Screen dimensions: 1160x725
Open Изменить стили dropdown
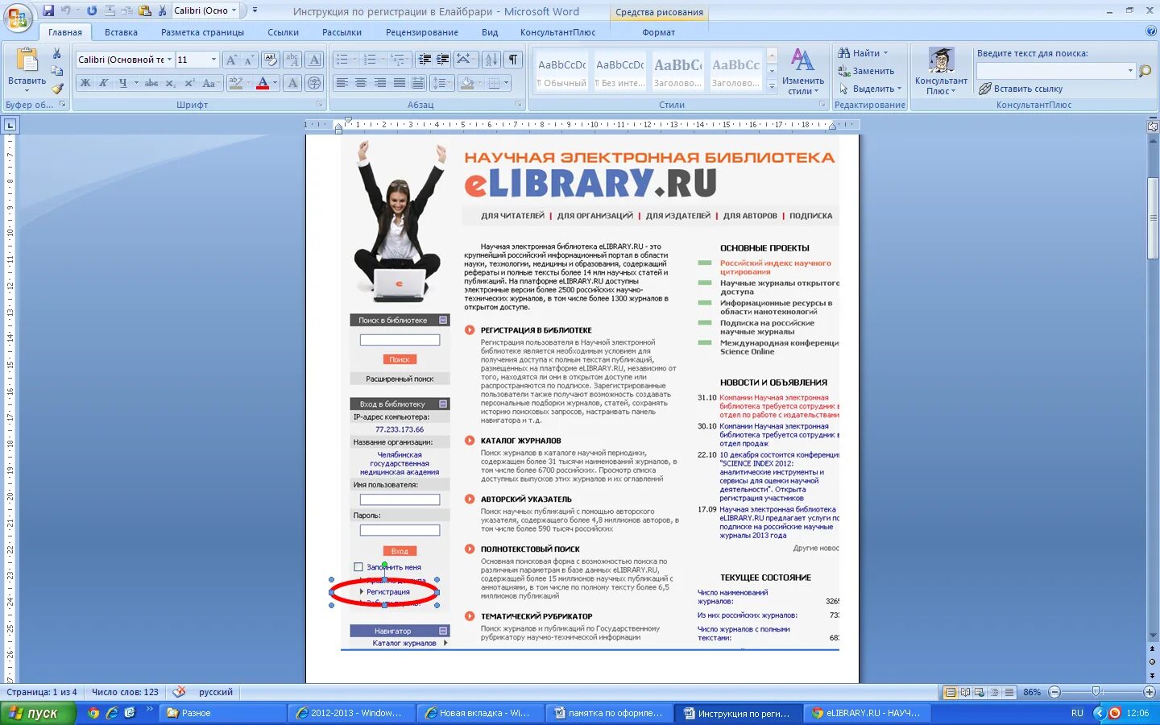tap(802, 72)
